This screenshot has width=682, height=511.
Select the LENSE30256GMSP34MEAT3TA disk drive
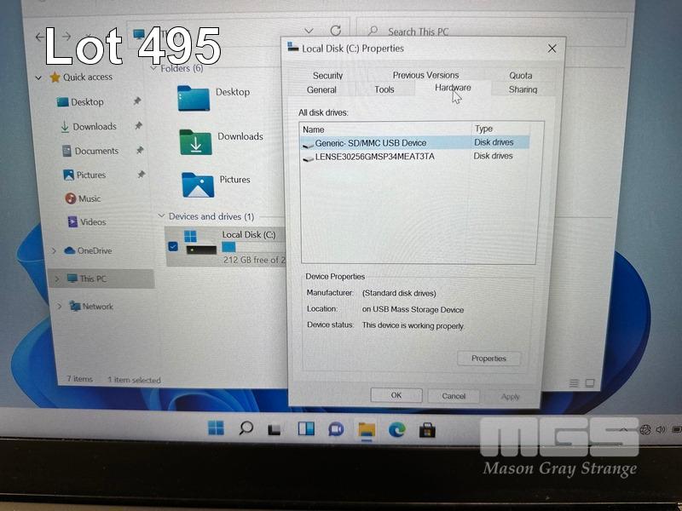374,157
